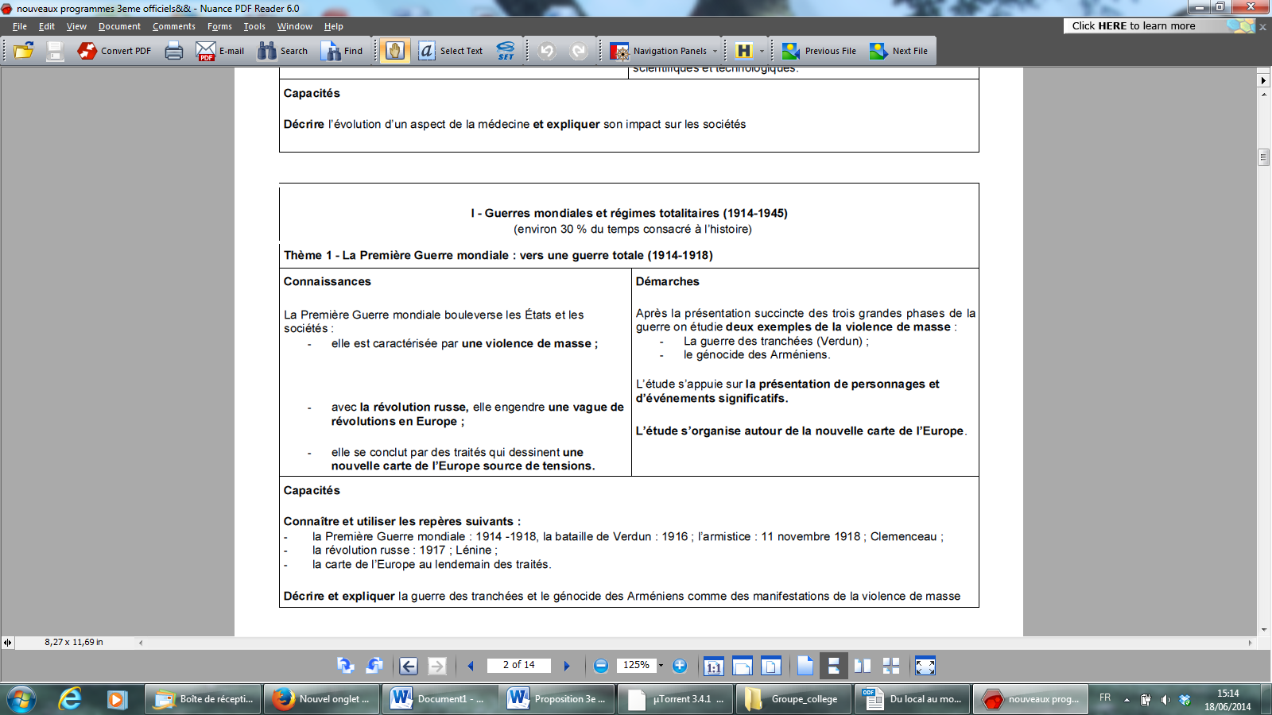Click the page number field
1272x715 pixels.
click(518, 665)
